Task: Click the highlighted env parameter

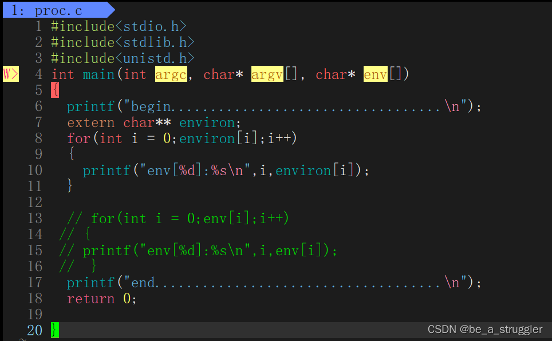Action: point(375,74)
